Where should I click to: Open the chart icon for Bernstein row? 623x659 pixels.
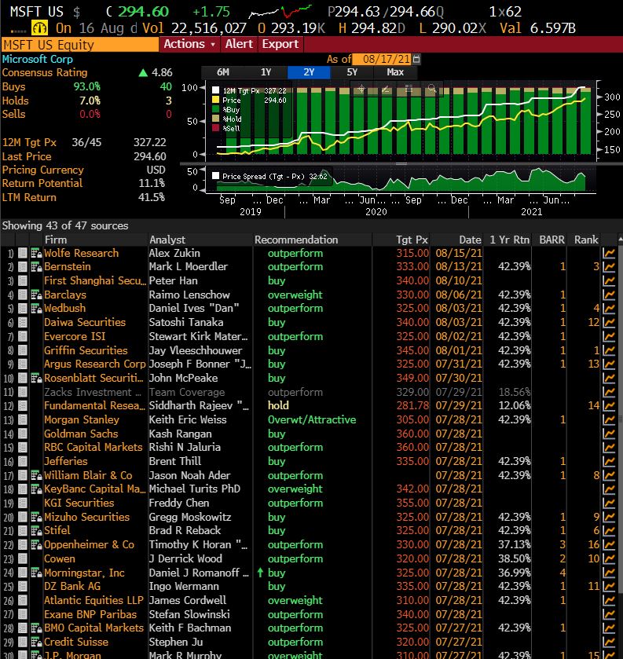pos(609,267)
